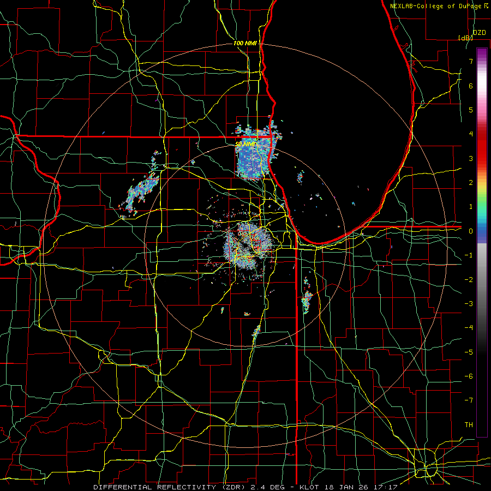The width and height of the screenshot is (491, 491).
Task: Click the TH threshold label on the scale
Action: click(469, 424)
